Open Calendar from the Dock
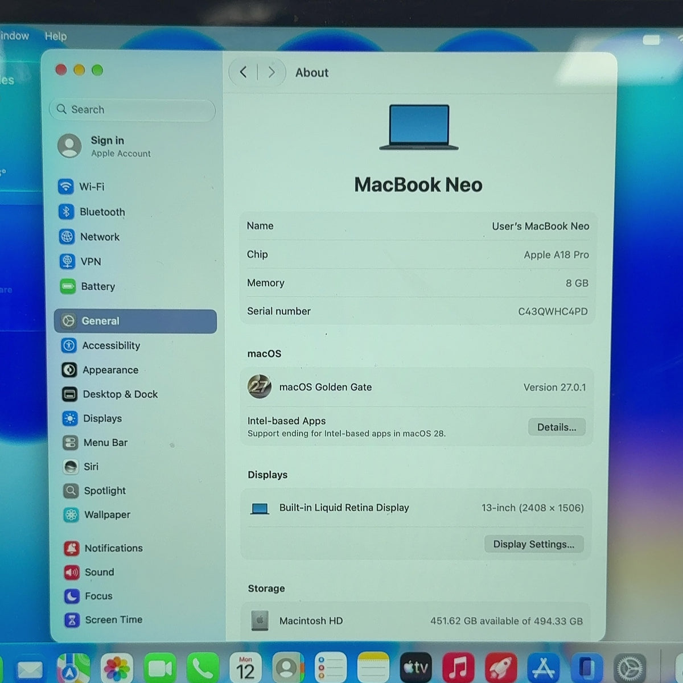This screenshot has width=683, height=683. 245,668
